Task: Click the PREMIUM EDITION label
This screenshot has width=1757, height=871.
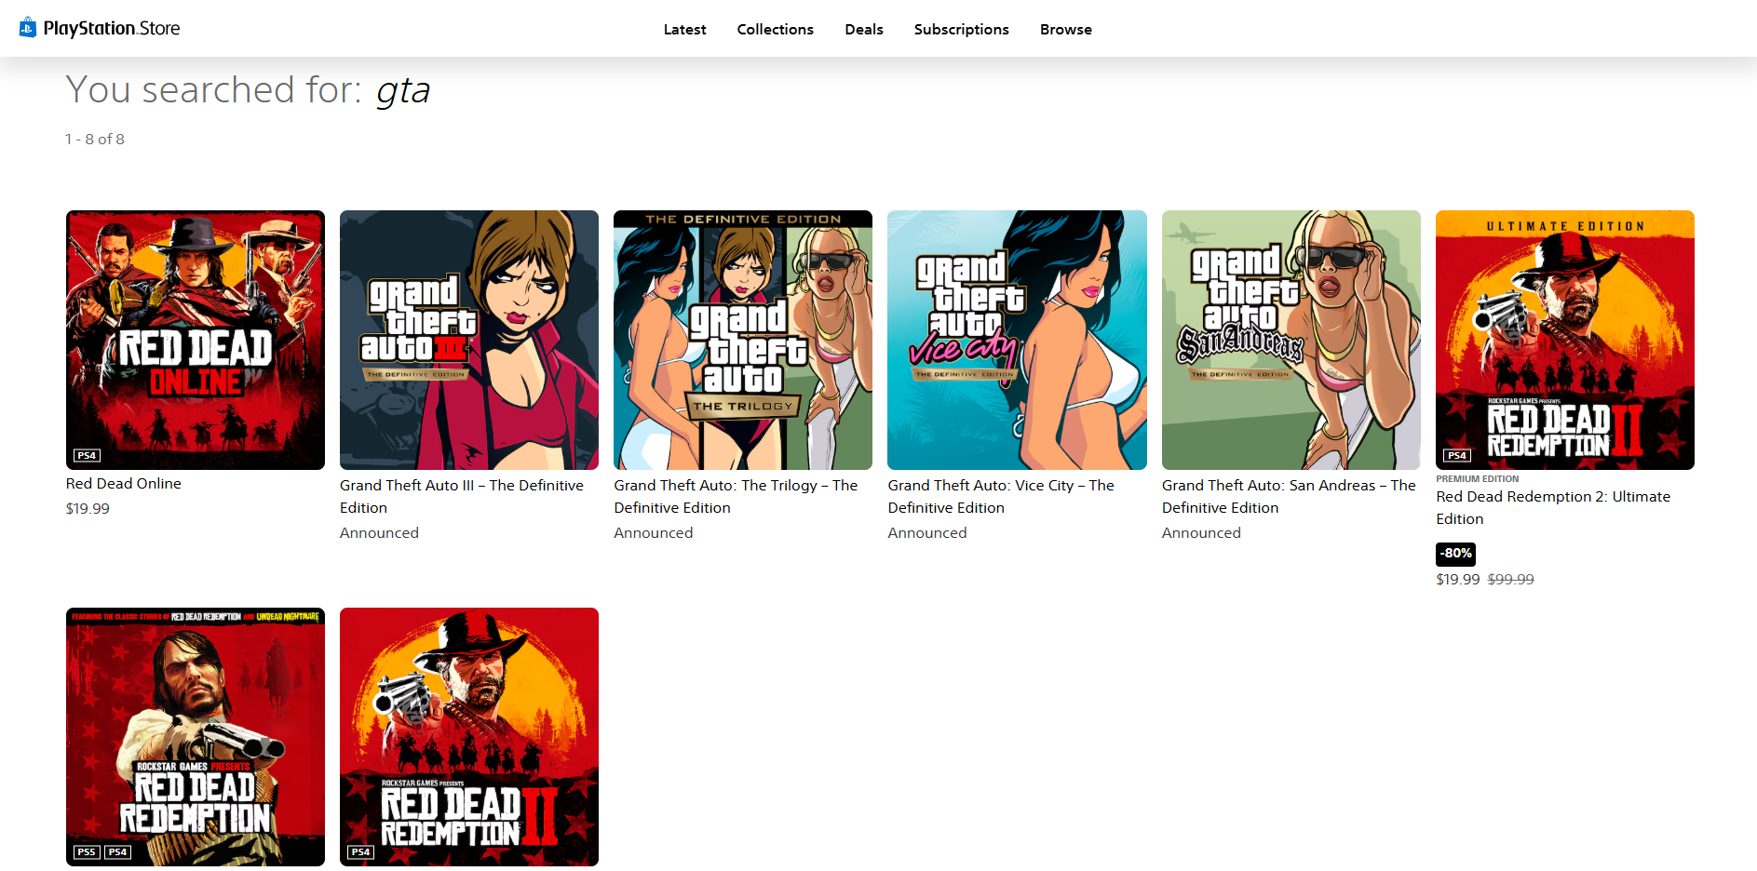Action: (1477, 479)
